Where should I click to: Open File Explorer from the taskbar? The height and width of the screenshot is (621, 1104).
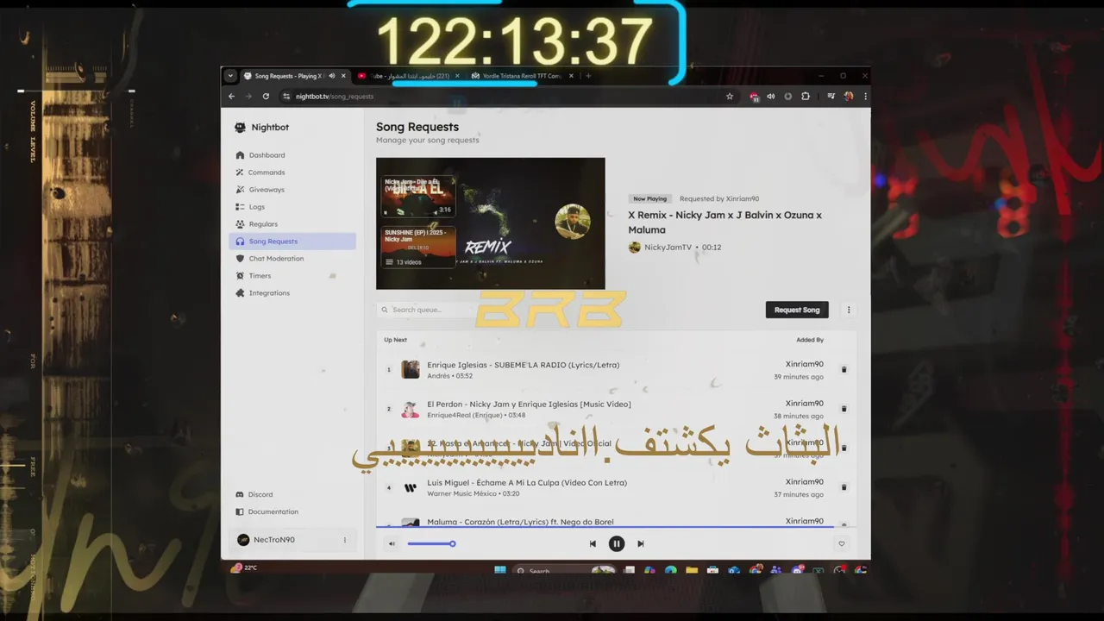tap(692, 570)
